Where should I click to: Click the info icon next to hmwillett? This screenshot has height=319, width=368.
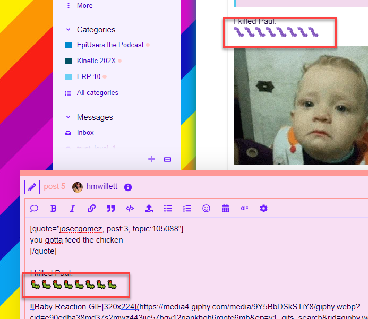click(x=128, y=187)
